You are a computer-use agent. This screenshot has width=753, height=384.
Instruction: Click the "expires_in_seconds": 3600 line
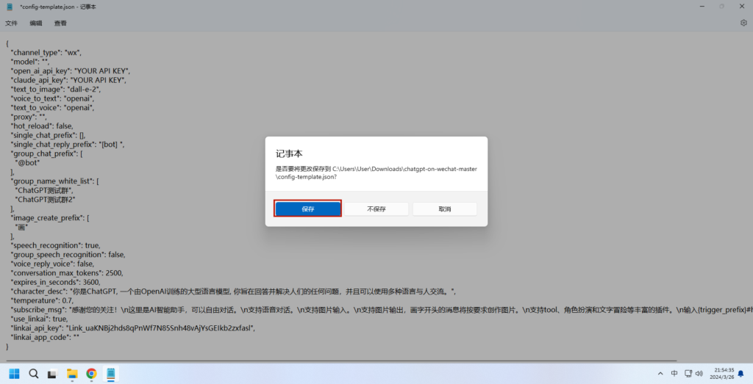point(56,282)
